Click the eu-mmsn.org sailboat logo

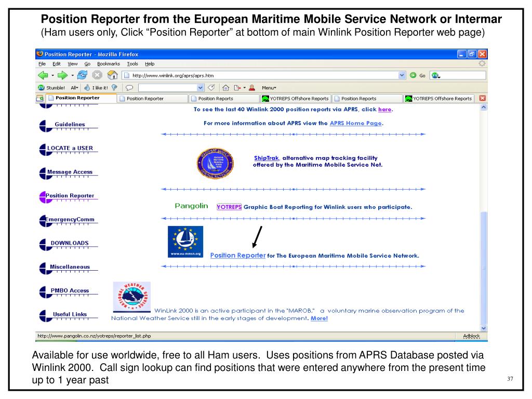185,242
